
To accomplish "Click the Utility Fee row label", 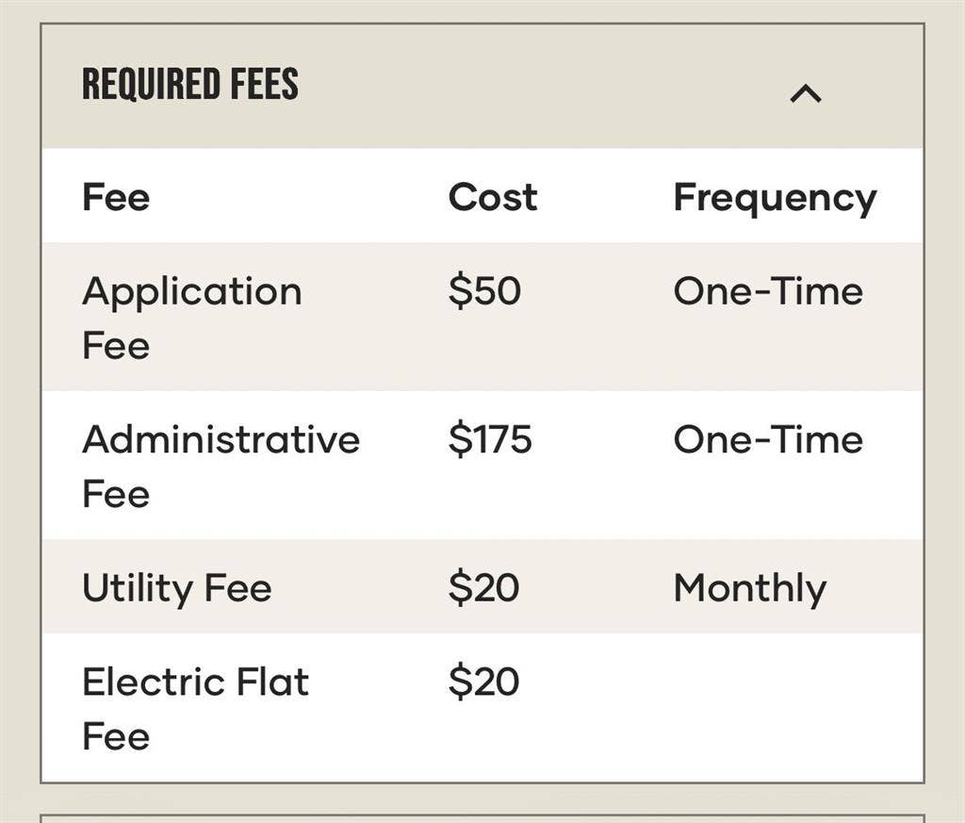I will coord(177,588).
